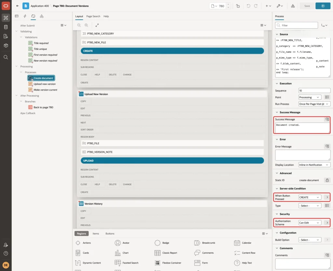Open Team Development sidebar icon

[6, 36]
